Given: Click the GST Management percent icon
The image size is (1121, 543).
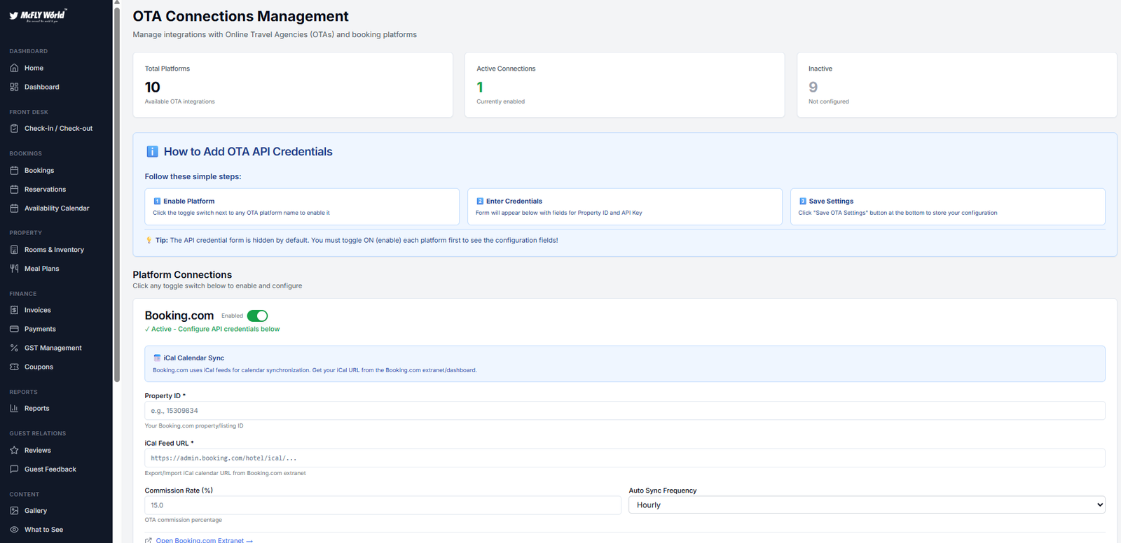Looking at the screenshot, I should (x=14, y=348).
